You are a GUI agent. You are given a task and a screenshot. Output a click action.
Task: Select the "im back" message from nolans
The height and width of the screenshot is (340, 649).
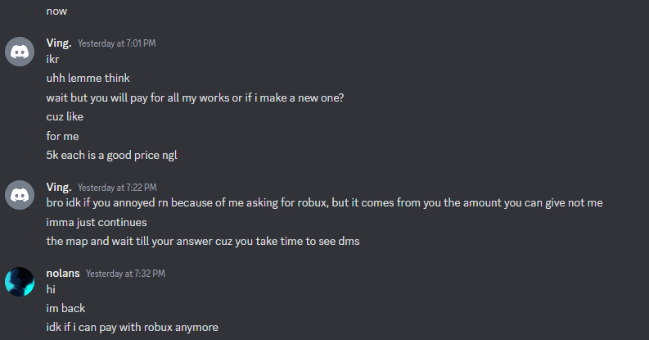65,309
